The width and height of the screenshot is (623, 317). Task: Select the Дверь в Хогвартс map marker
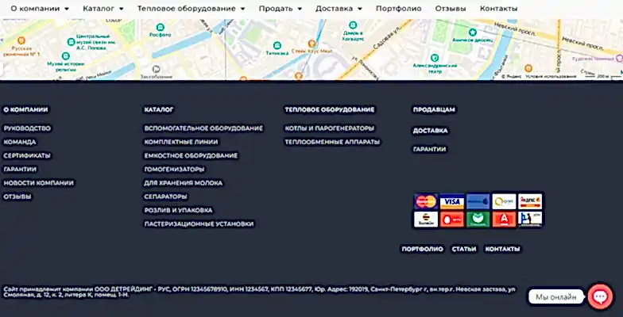(353, 25)
